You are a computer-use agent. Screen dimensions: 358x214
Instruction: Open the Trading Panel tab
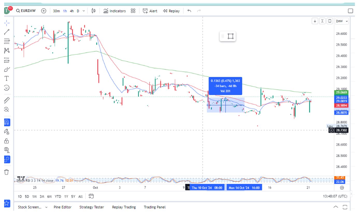[x=155, y=207]
